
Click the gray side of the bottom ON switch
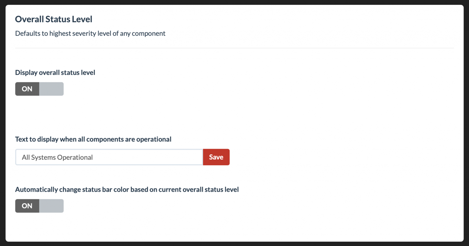pos(51,206)
